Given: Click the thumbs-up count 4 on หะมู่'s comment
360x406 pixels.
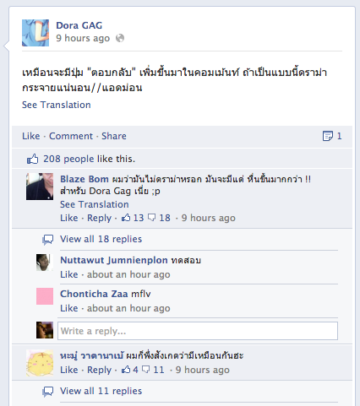Looking at the screenshot, I should 130,370.
